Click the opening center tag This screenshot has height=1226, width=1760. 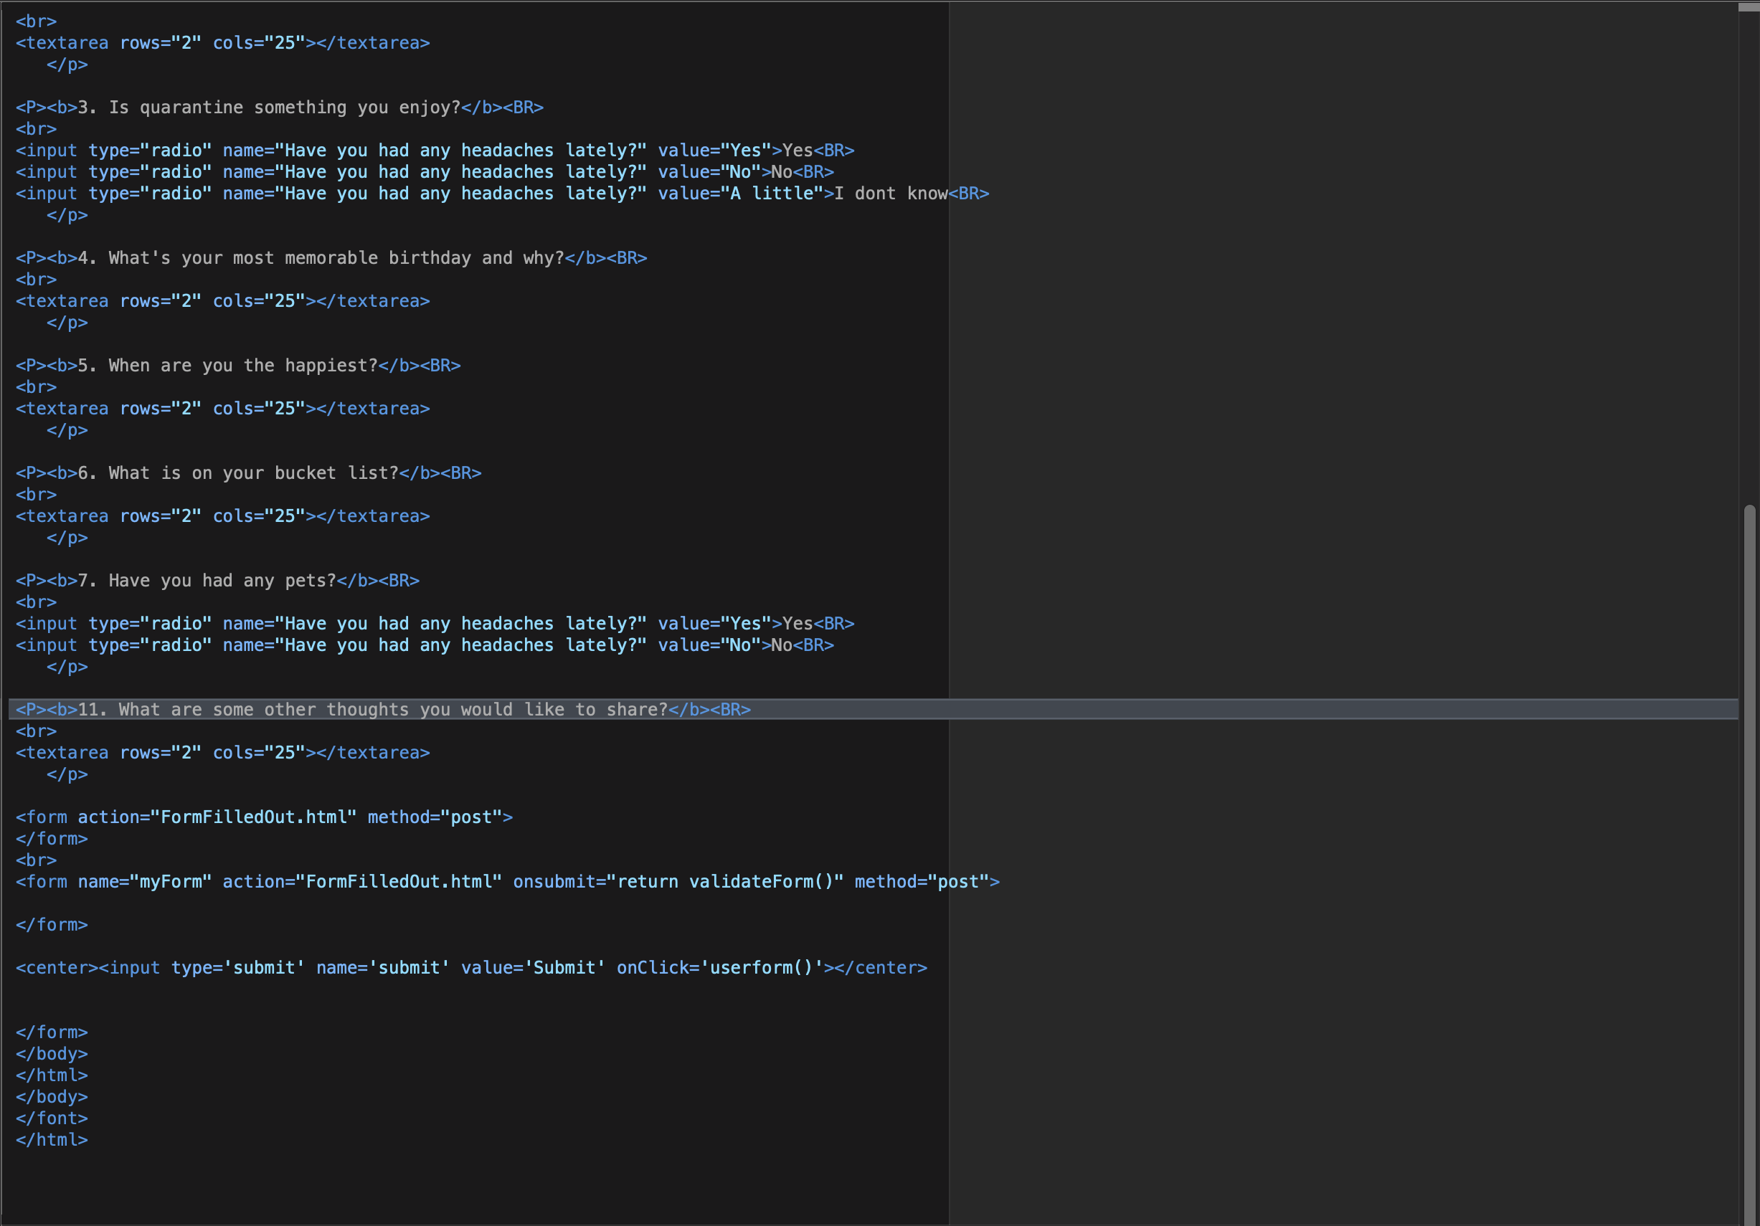[x=57, y=968]
